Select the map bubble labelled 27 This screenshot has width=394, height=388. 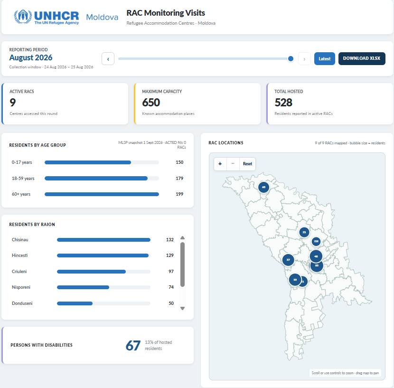tap(288, 260)
